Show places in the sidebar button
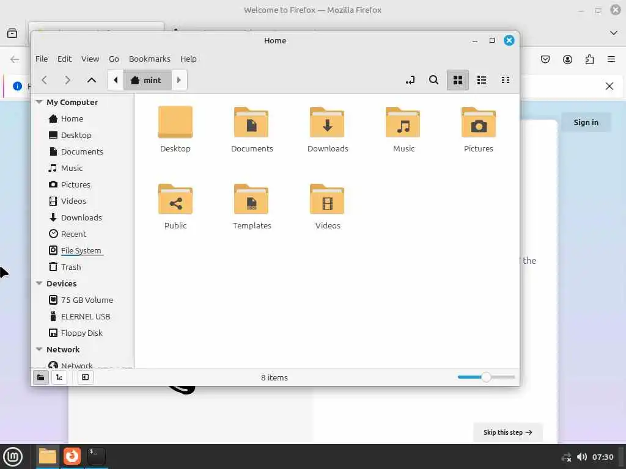This screenshot has width=626, height=469. pos(41,377)
